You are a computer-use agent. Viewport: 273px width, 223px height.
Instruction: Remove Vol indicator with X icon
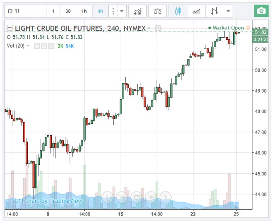pos(51,46)
